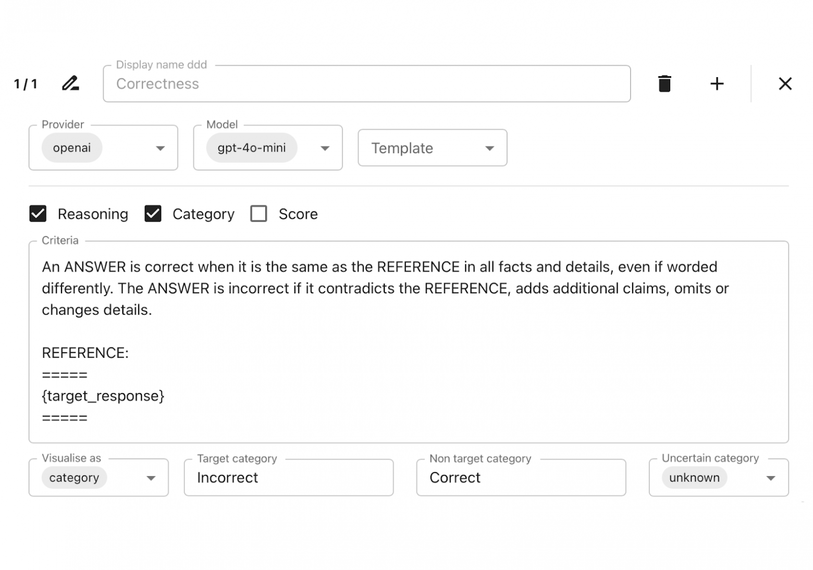Open the Template dropdown

pos(432,148)
